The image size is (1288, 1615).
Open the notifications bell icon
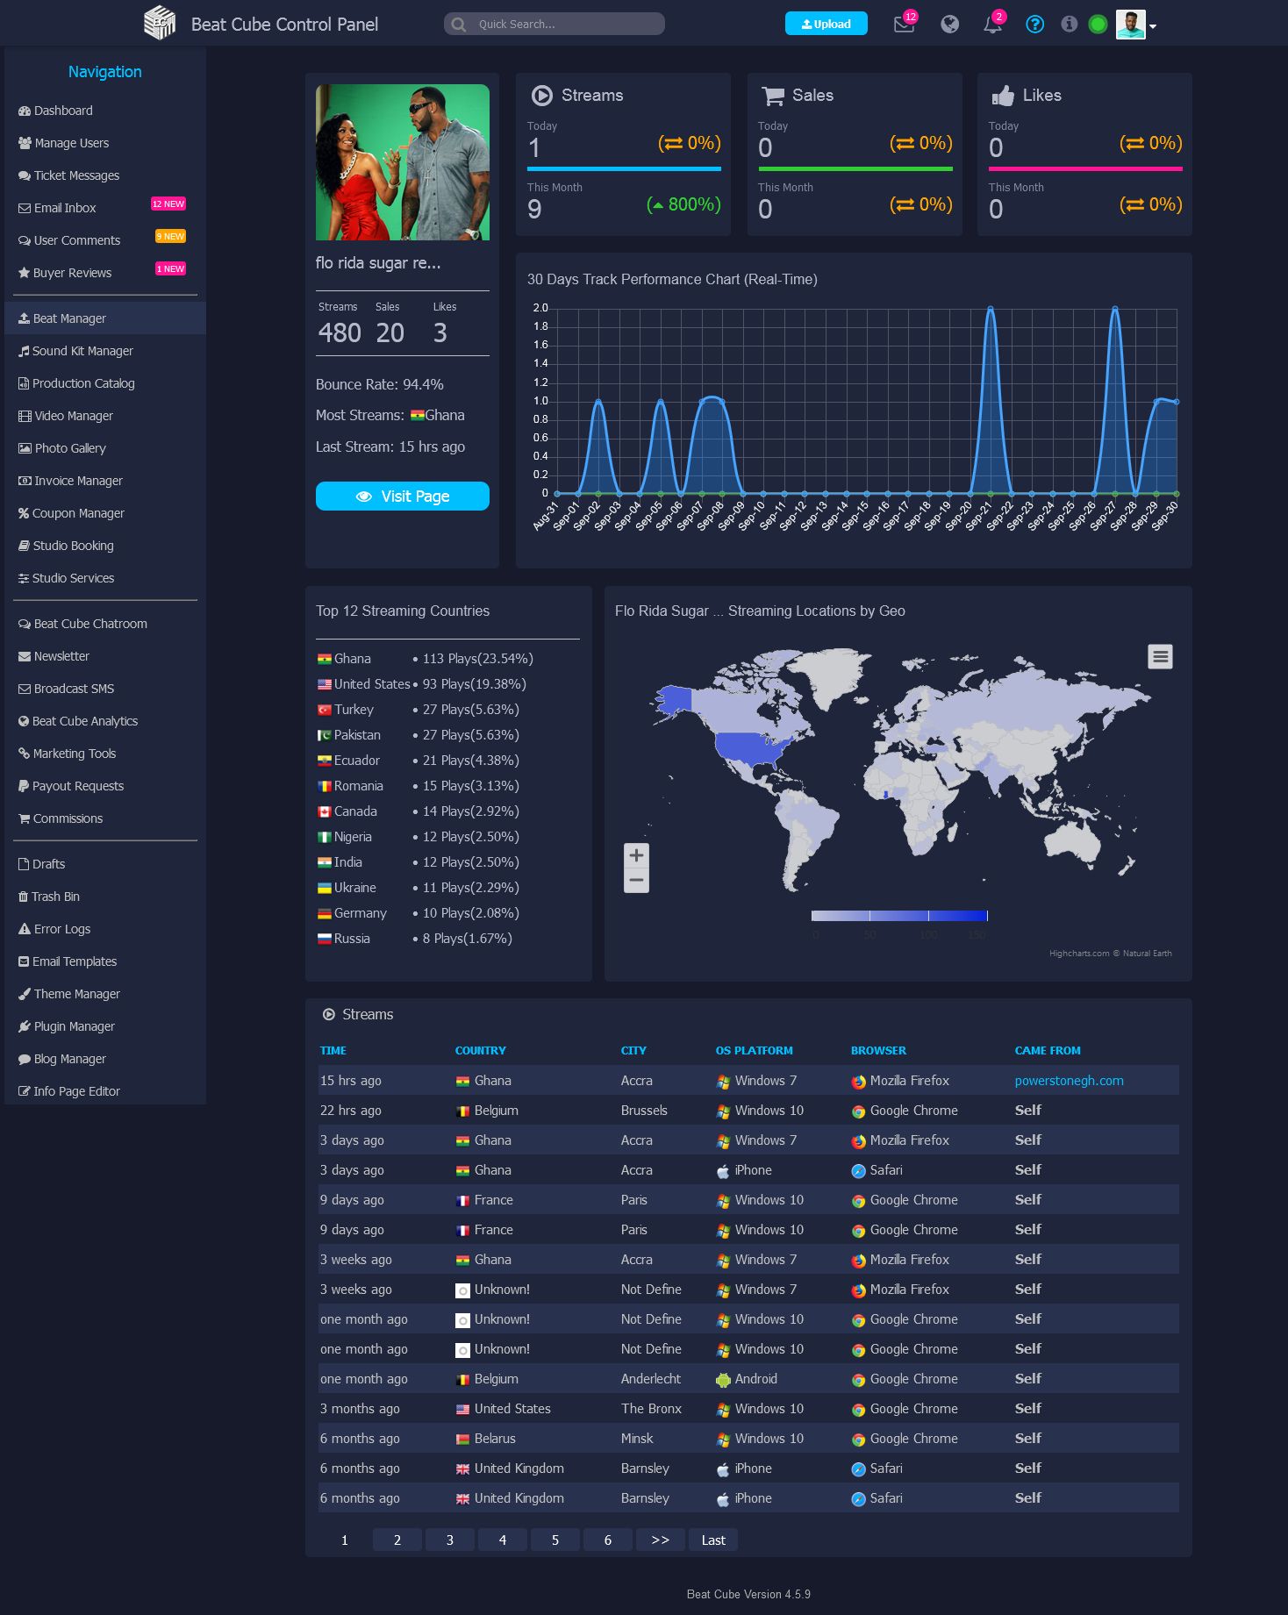pyautogui.click(x=992, y=25)
